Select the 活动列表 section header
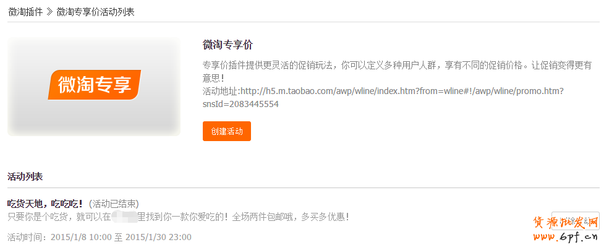The image size is (604, 250). [25, 177]
